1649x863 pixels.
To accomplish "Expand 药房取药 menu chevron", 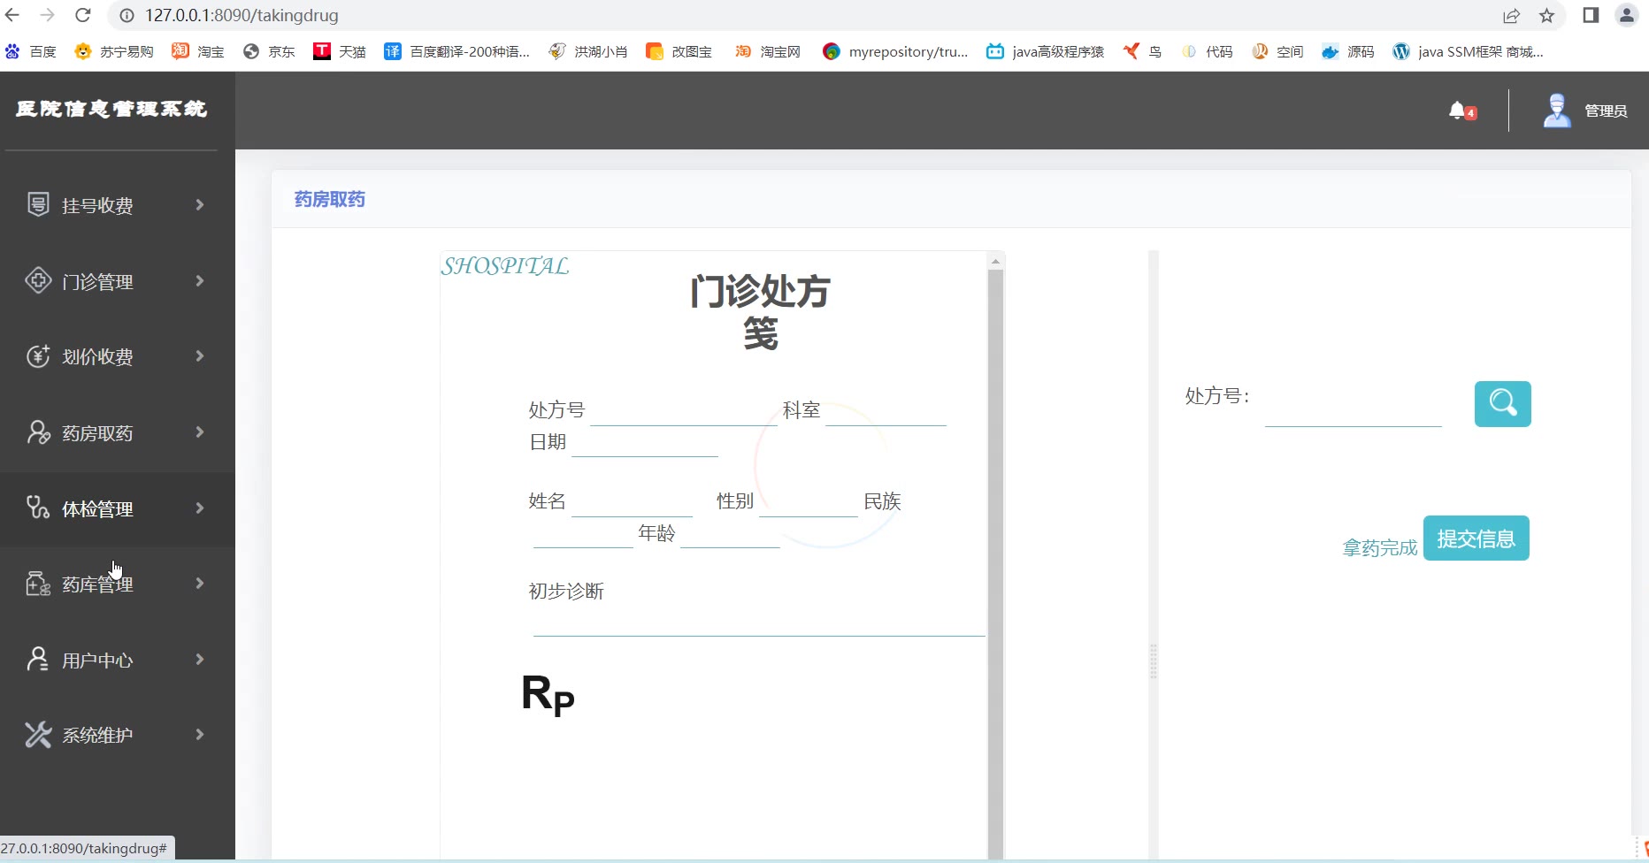I will tap(200, 431).
